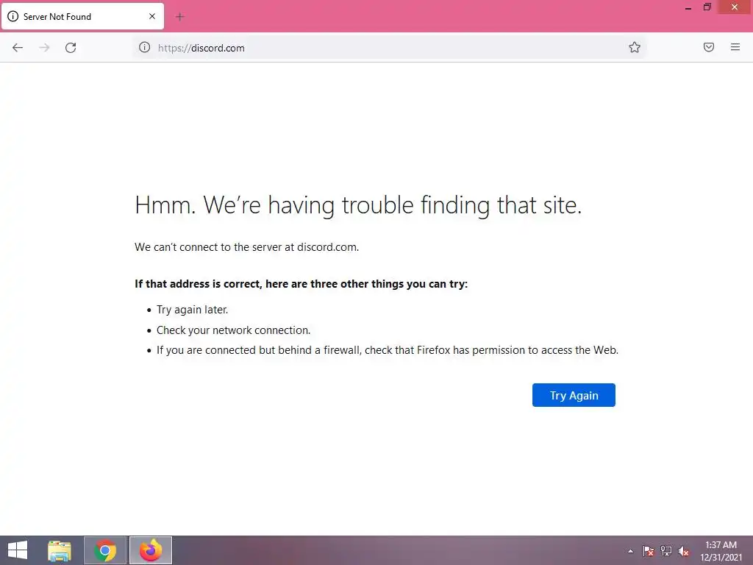Click the 'Try again later.' bullet
The width and height of the screenshot is (753, 565).
[x=192, y=310]
